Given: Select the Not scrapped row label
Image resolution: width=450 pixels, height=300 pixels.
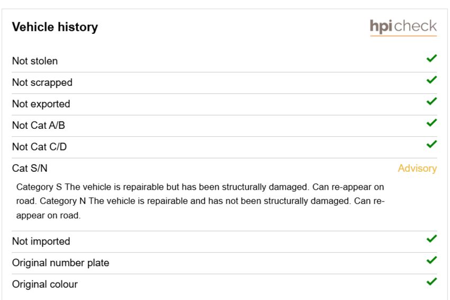Looking at the screenshot, I should pyautogui.click(x=42, y=83).
